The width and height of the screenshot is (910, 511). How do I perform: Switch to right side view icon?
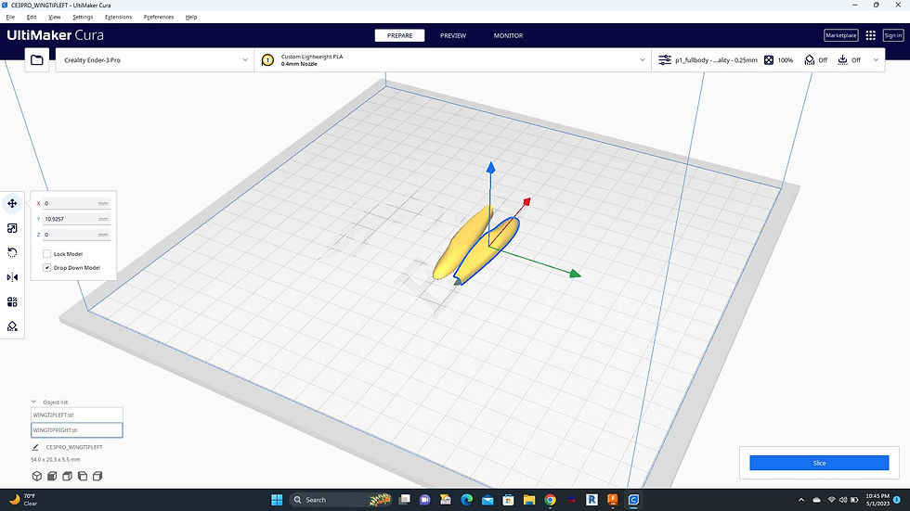point(97,477)
